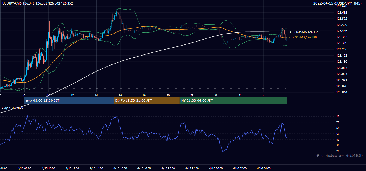The image size is (366, 171).
Task: Click the 126.509 price axis label
Action: (342, 25)
